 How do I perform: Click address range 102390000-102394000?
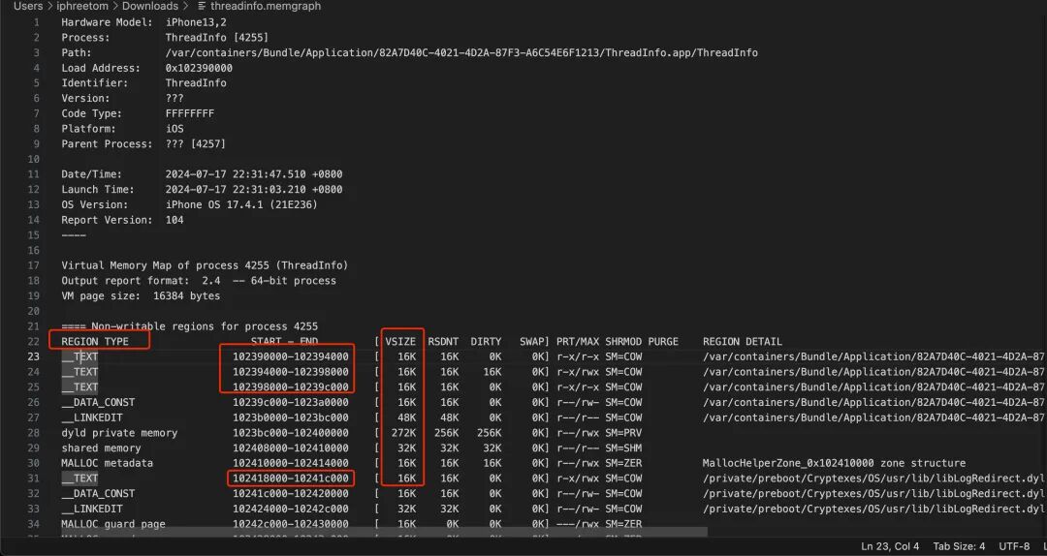pos(291,356)
